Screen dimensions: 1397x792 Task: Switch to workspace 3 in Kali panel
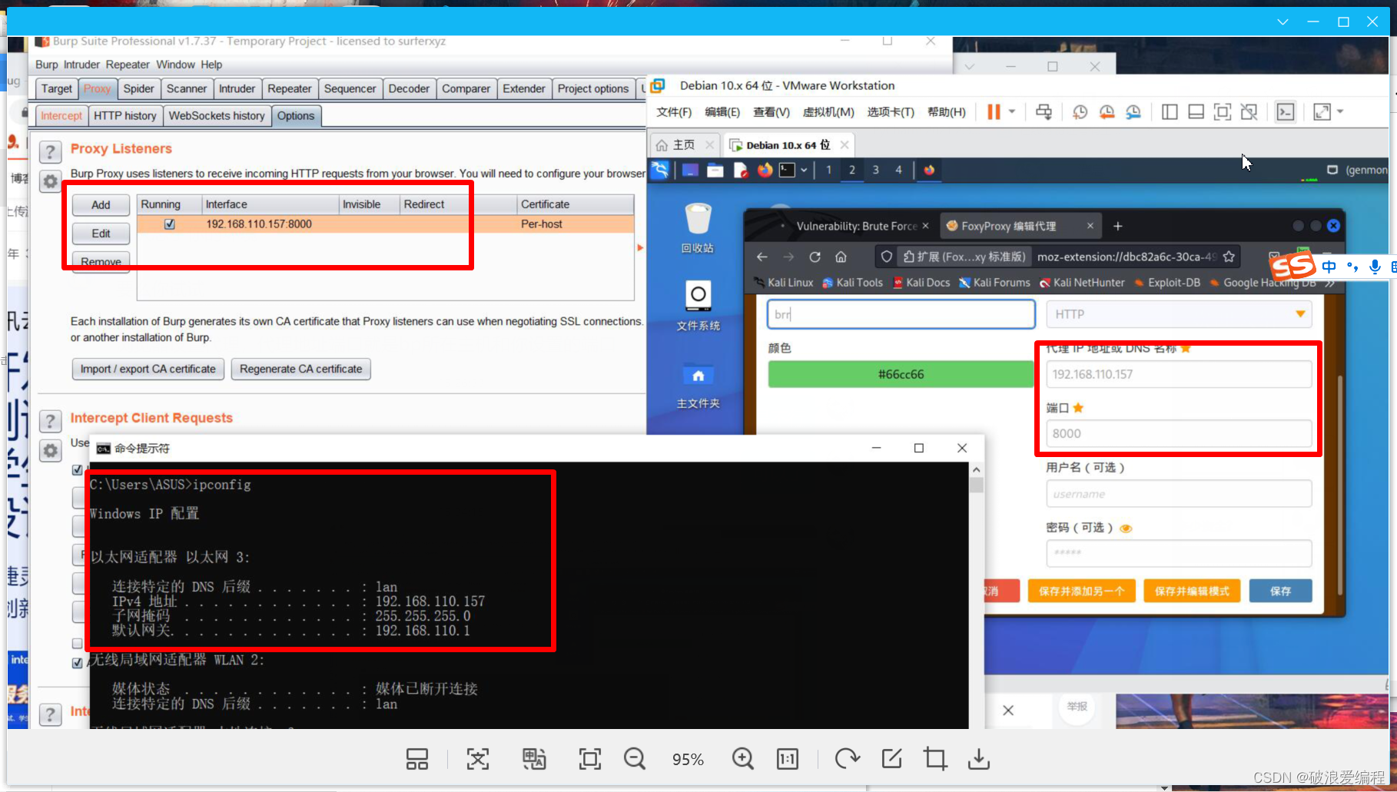[x=875, y=171]
